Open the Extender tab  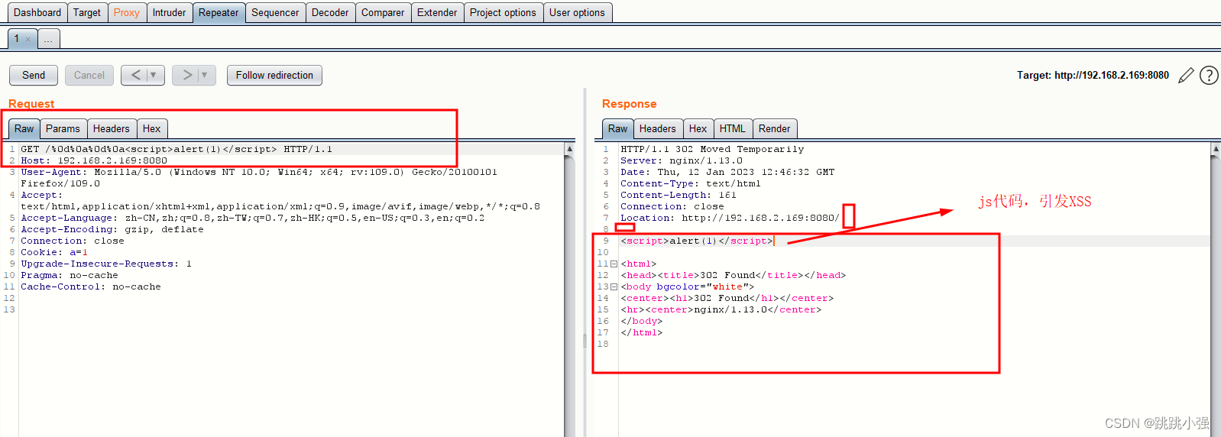tap(437, 12)
